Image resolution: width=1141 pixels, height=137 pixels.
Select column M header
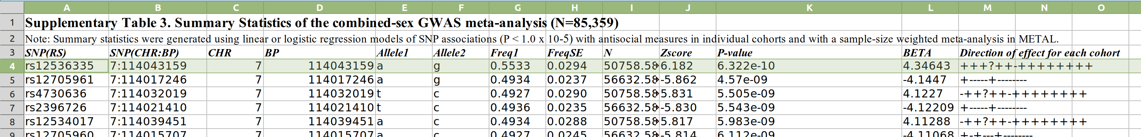(987, 7)
